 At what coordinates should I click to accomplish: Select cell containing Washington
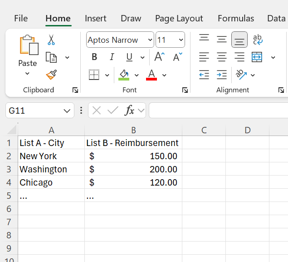51,169
